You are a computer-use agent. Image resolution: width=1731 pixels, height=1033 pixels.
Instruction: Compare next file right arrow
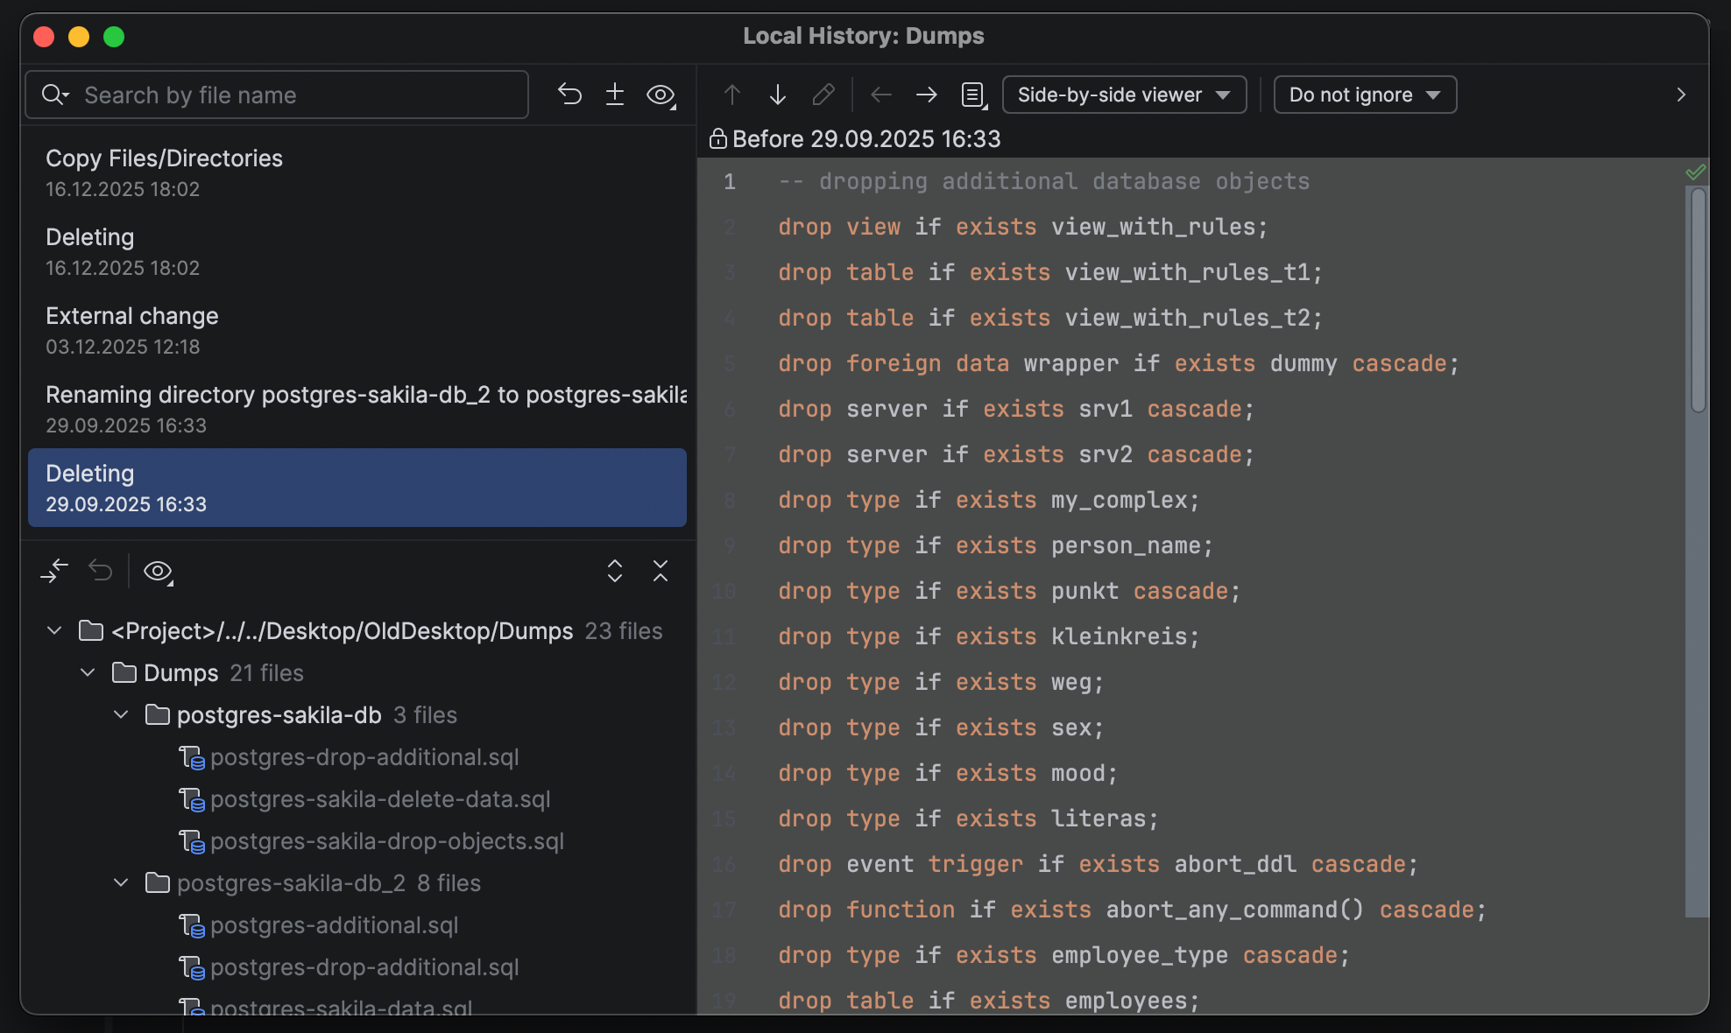point(926,95)
